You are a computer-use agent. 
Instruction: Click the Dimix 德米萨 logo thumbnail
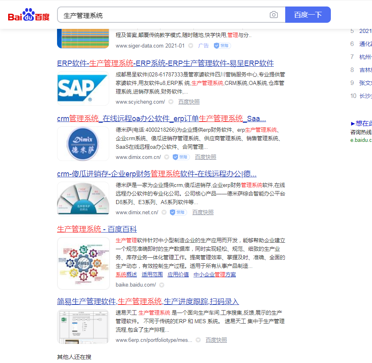[83, 144]
